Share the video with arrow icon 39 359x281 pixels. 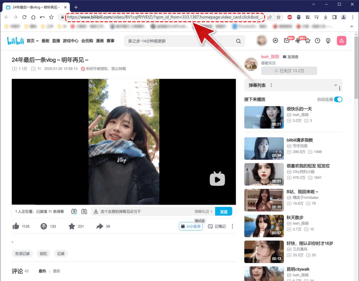pos(100,226)
